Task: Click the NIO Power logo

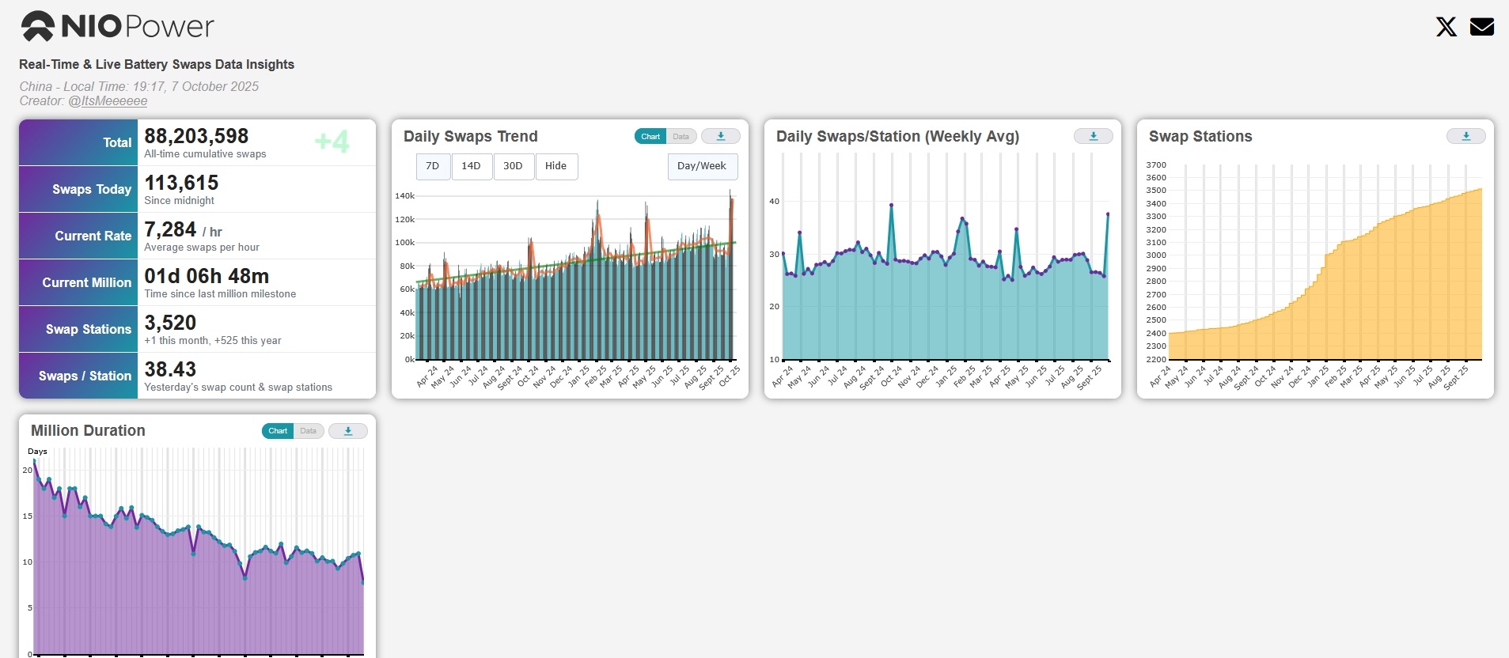Action: pos(117,27)
